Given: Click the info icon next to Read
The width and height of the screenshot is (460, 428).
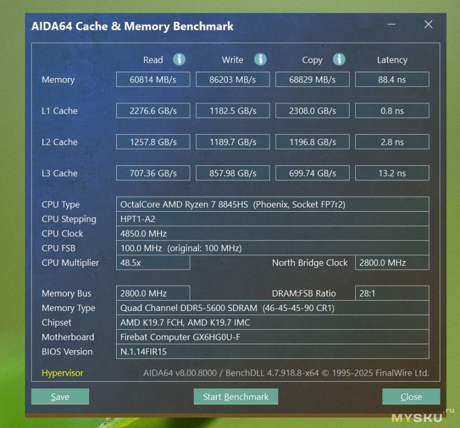Looking at the screenshot, I should pyautogui.click(x=179, y=60).
